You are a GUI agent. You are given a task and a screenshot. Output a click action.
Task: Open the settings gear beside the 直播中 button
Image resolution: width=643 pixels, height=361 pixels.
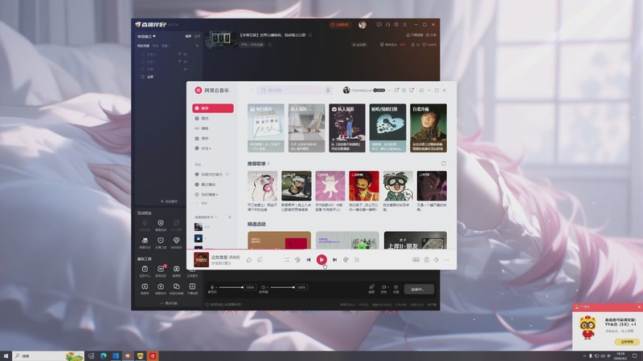(x=395, y=289)
